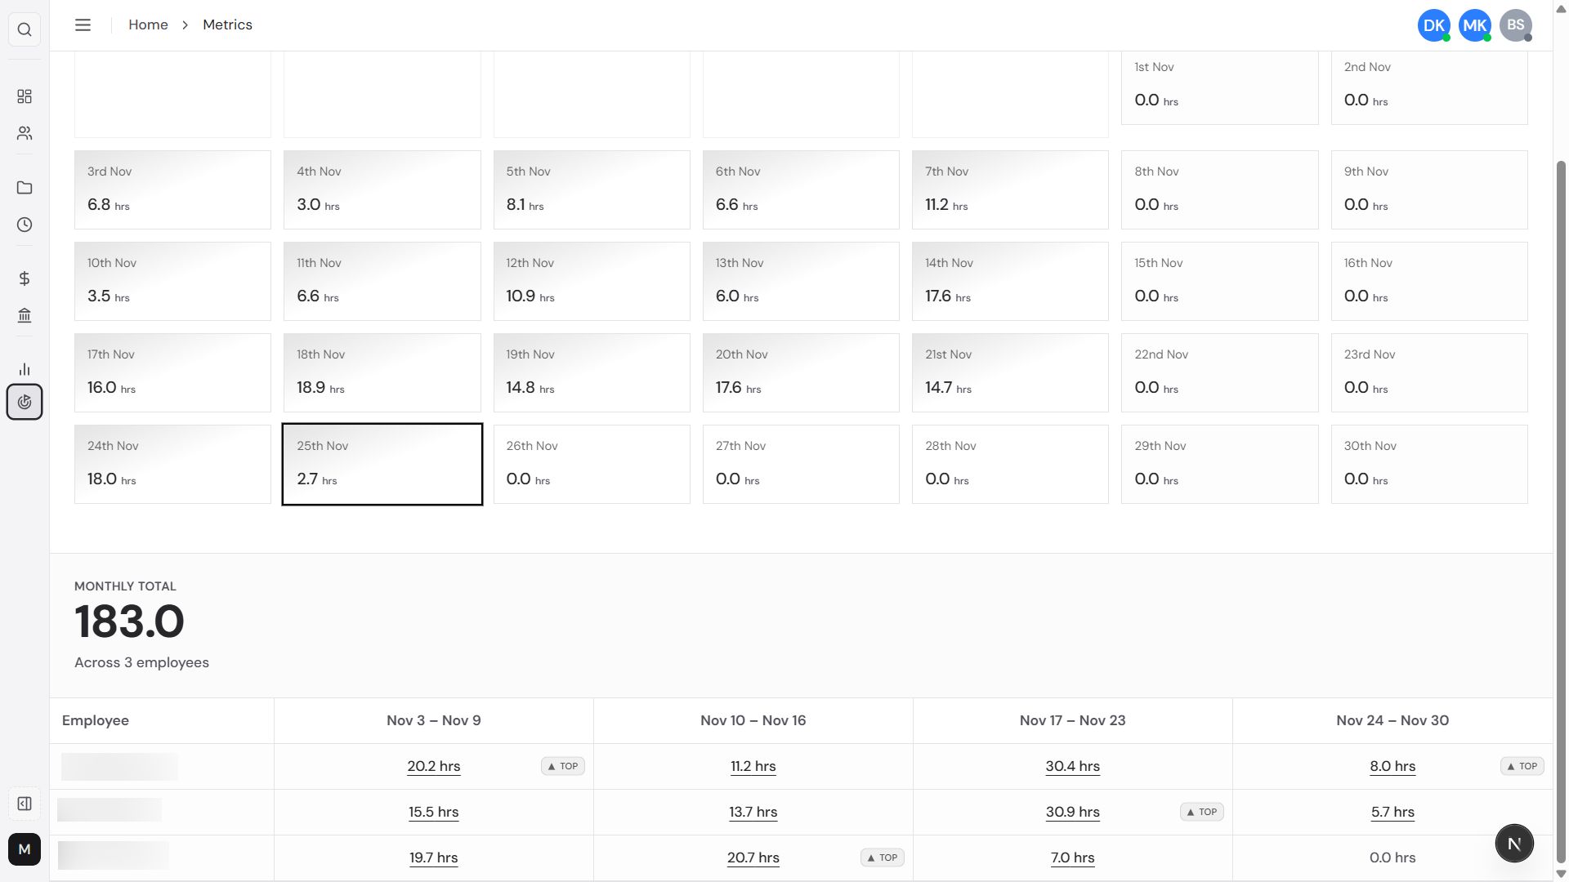Select the team members icon
This screenshot has height=882, width=1569.
[x=24, y=133]
